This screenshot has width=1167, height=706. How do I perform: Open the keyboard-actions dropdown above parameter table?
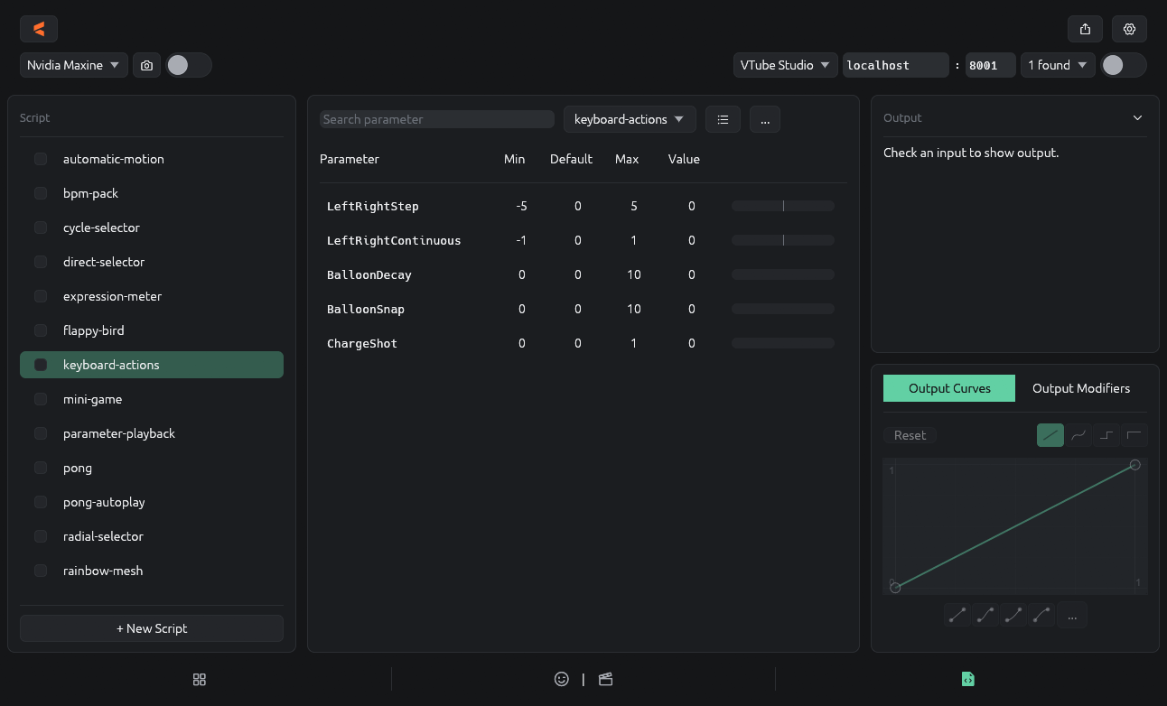pos(630,119)
